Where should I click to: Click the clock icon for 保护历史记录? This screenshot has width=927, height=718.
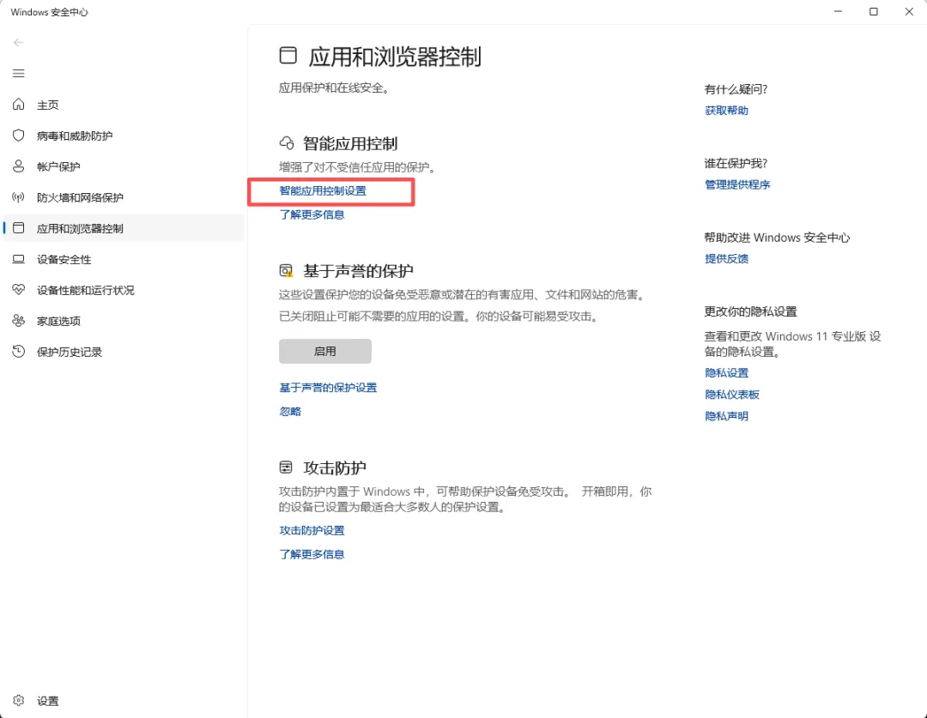tap(18, 352)
